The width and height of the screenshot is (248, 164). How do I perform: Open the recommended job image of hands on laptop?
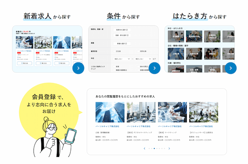click(x=172, y=112)
